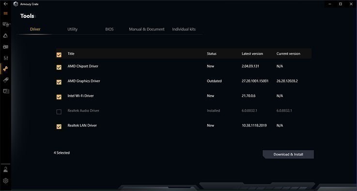This screenshot has height=191, width=357.
Task: Switch to the BIOS tab
Action: pos(109,29)
